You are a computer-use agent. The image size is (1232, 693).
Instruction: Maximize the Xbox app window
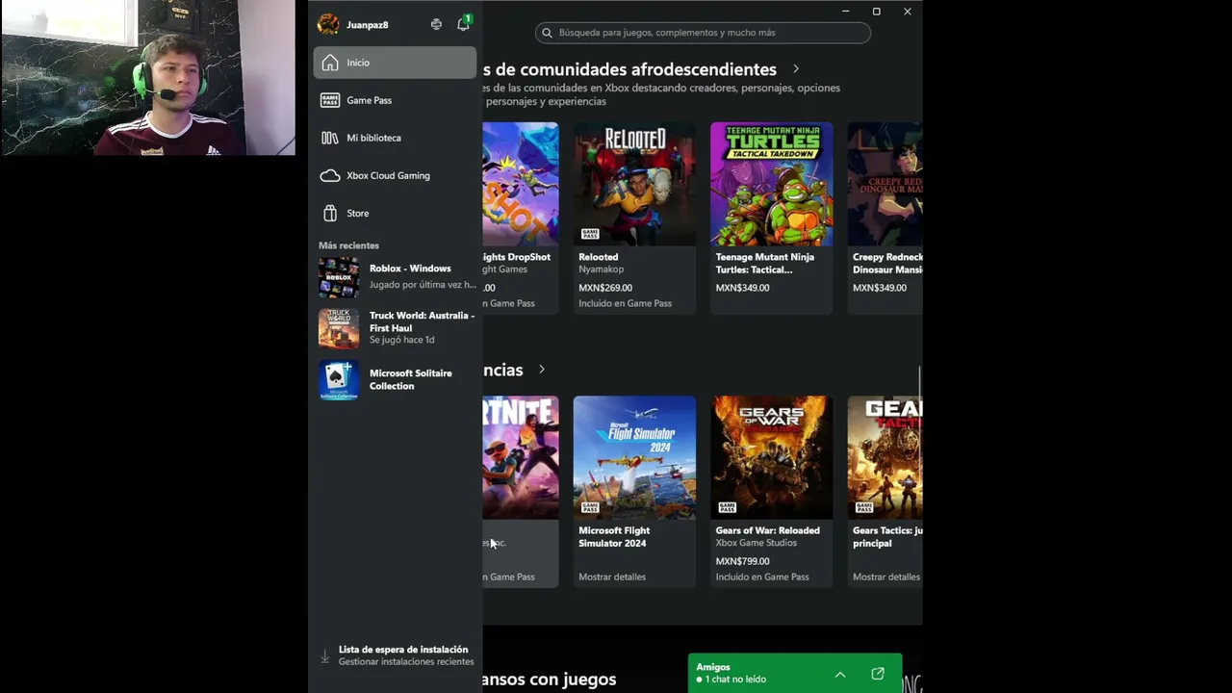876,12
